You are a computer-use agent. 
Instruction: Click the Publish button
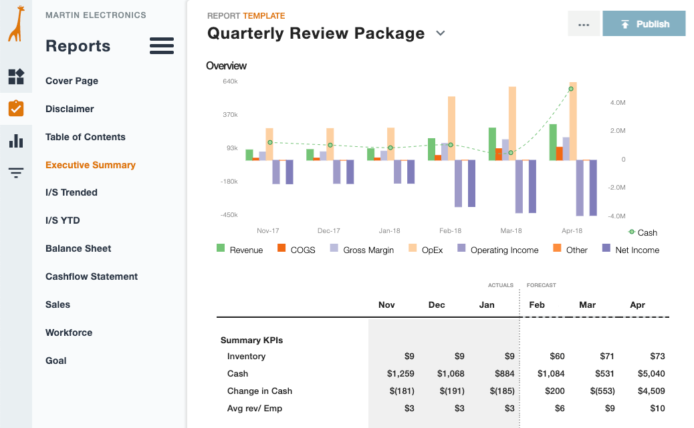point(644,23)
